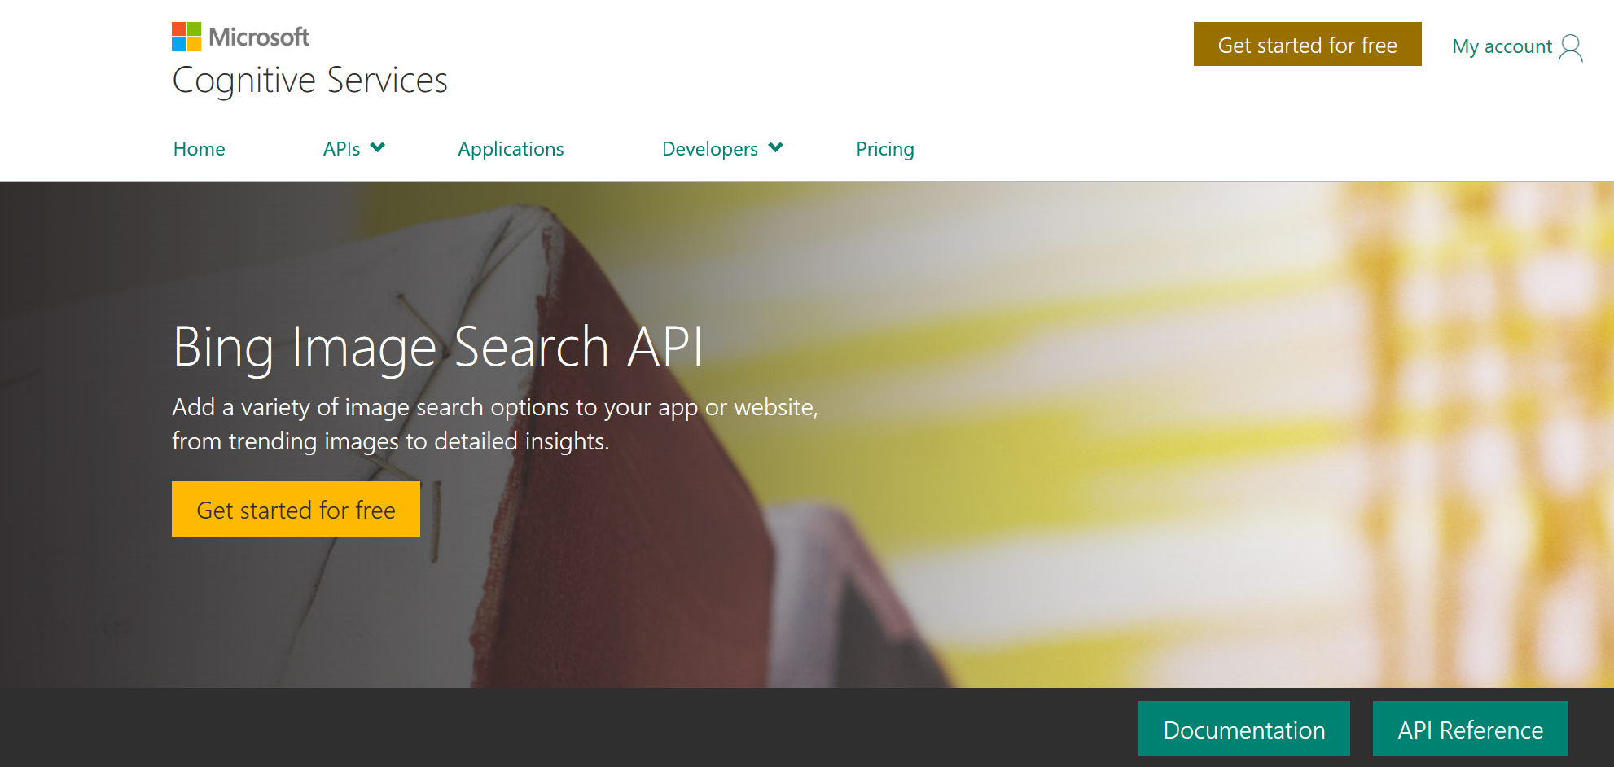Click the Microsoft wordmark text
Viewport: 1614px width, 767px height.
point(259,37)
